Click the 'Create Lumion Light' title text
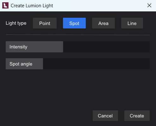The height and width of the screenshot is (126, 156). pyautogui.click(x=32, y=6)
